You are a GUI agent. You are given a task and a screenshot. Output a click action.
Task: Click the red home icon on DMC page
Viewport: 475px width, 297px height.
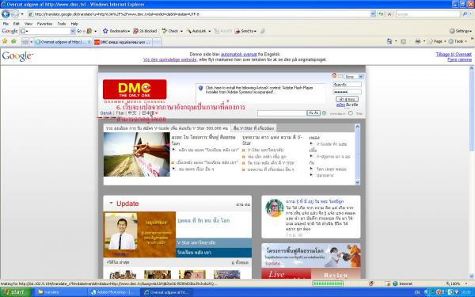pos(334,75)
